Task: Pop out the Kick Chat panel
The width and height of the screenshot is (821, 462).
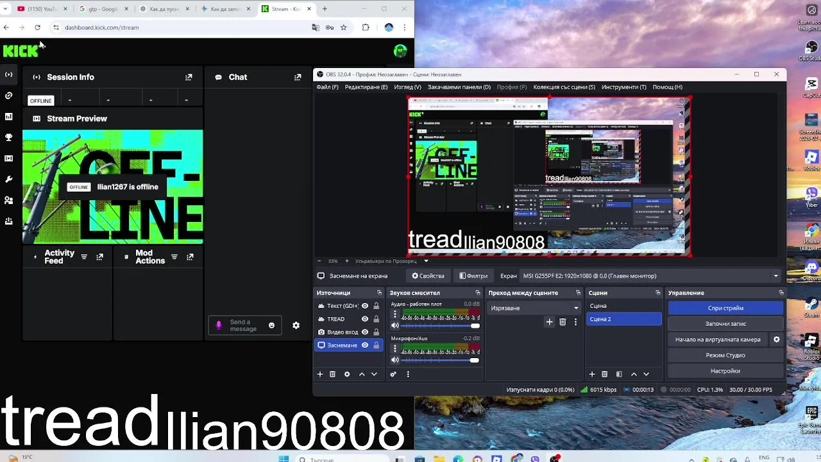Action: pyautogui.click(x=298, y=77)
